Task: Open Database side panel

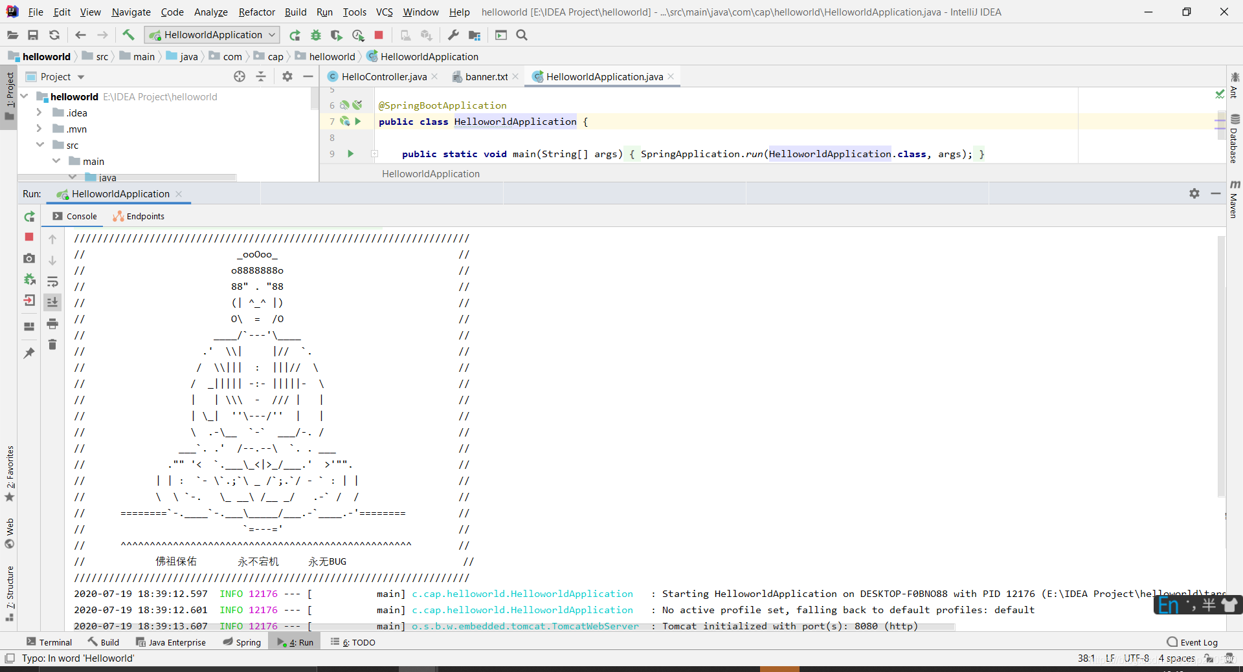Action: (1234, 138)
